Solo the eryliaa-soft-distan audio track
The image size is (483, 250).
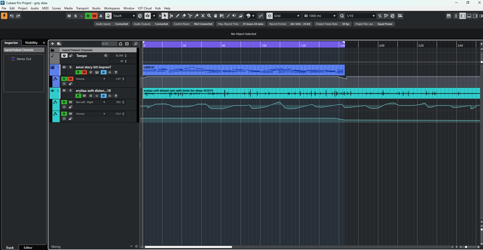click(x=70, y=91)
